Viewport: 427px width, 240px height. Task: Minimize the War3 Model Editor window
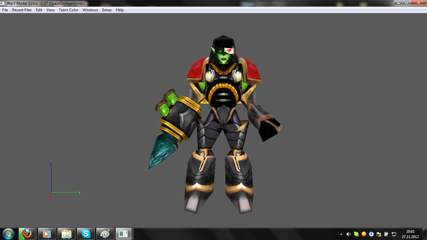[398, 2]
